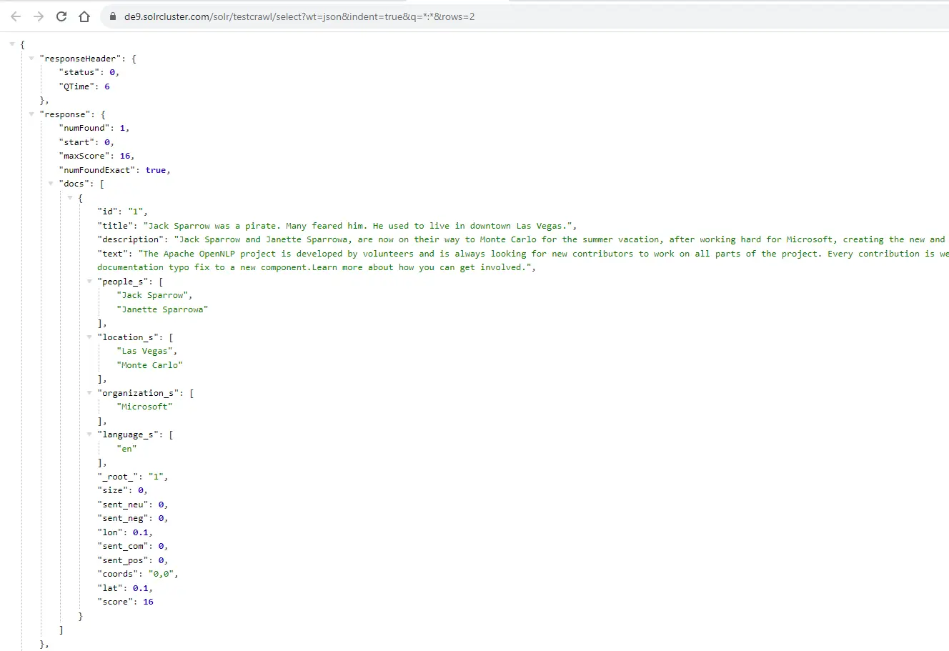This screenshot has height=651, width=949.
Task: Collapse the organization_s array
Action: (89, 393)
